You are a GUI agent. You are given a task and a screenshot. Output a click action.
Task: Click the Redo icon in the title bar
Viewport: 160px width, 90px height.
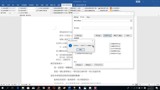point(10,2)
